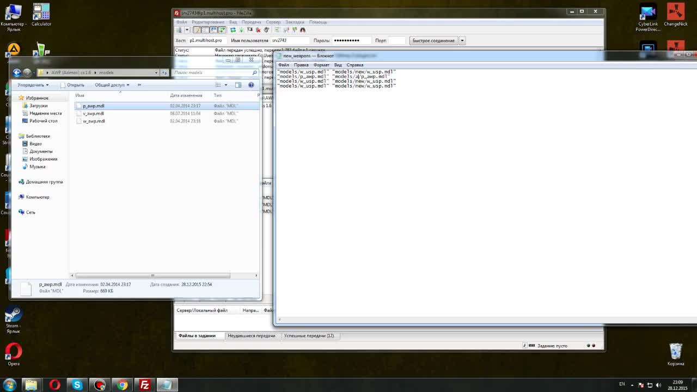Open the FileZilla Site Manager icon
Image resolution: width=697 pixels, height=392 pixels.
(x=179, y=30)
